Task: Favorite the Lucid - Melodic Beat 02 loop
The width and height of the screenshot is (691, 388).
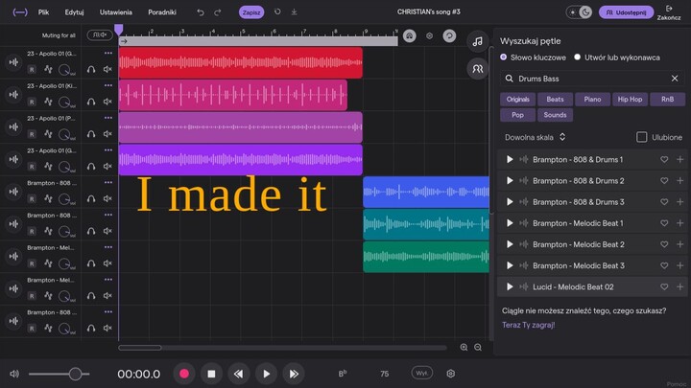Action: pyautogui.click(x=664, y=286)
